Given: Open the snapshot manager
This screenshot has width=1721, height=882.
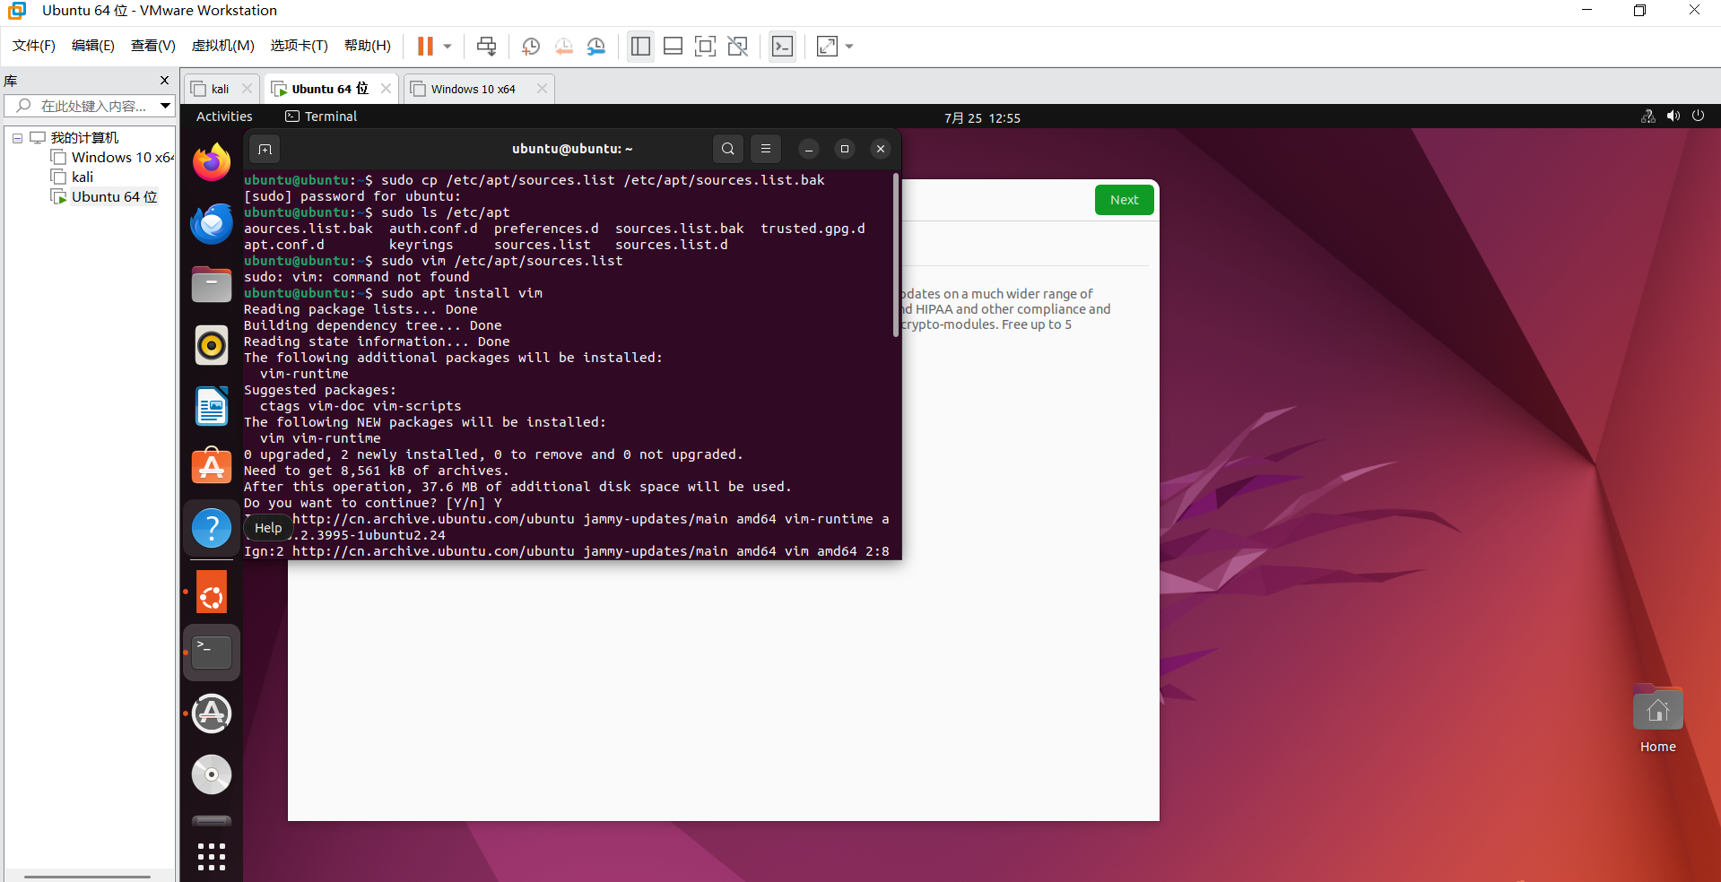Looking at the screenshot, I should 595,46.
